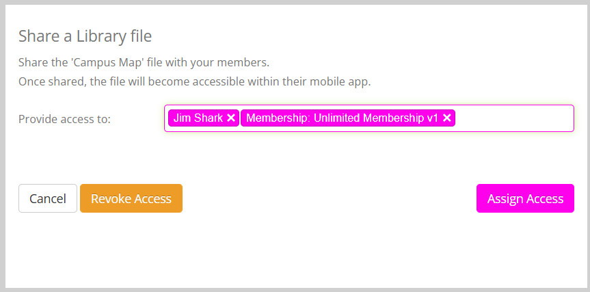
Task: Click the word 'members' in the first description line
Action: (x=245, y=62)
